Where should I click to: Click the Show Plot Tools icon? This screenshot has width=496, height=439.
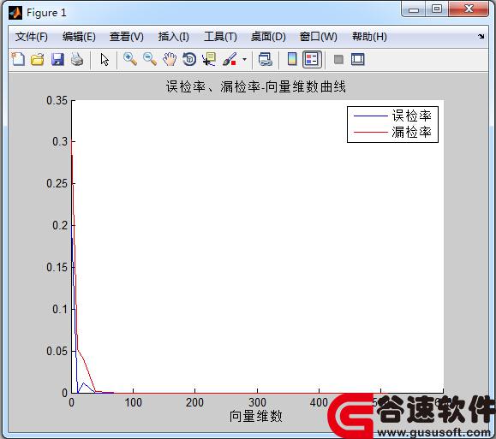tap(358, 59)
